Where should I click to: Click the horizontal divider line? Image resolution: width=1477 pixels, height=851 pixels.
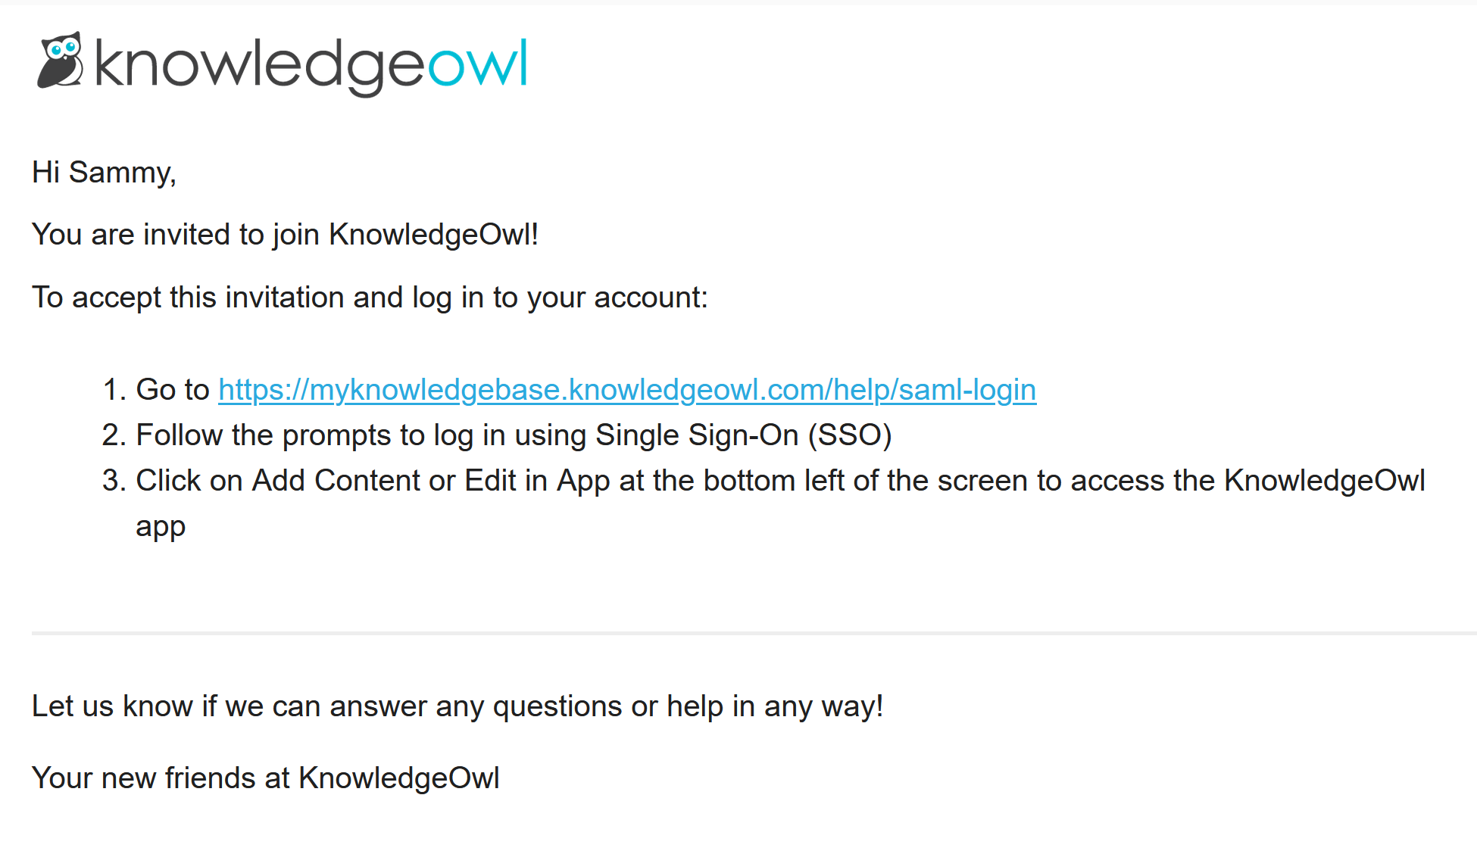click(754, 633)
